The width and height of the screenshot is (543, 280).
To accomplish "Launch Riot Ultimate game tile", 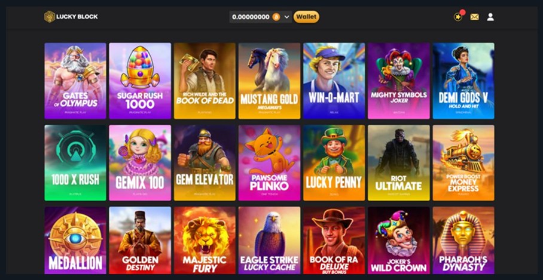I will point(399,163).
